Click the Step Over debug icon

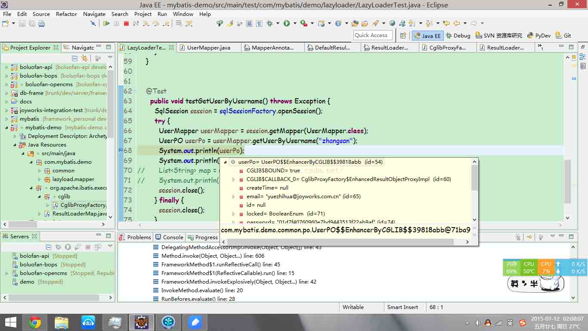(x=156, y=23)
